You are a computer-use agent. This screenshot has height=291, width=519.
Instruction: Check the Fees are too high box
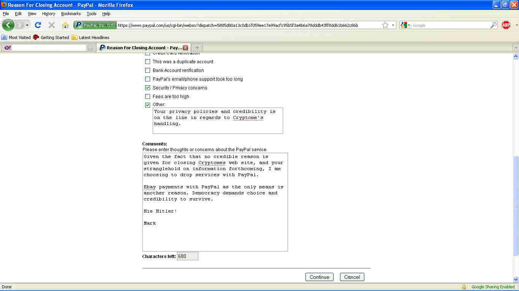[148, 97]
